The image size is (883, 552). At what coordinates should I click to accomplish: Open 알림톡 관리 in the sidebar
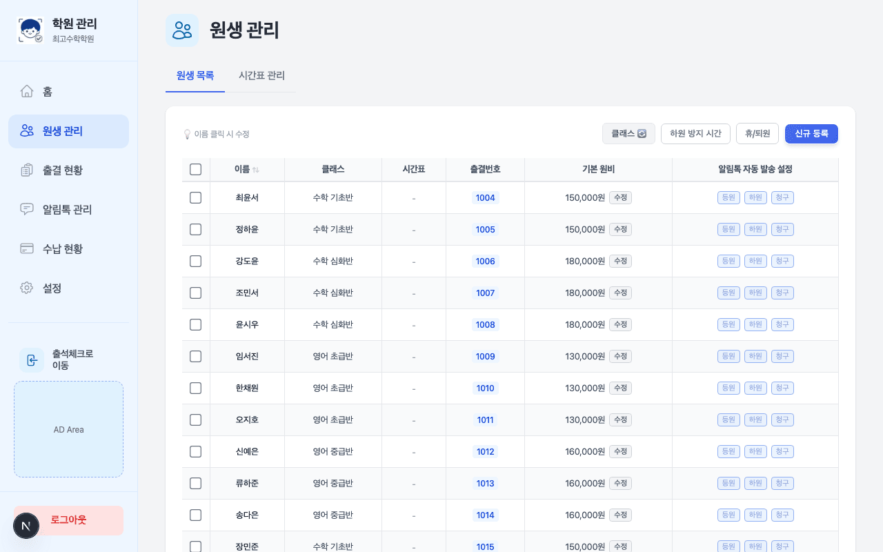point(68,210)
